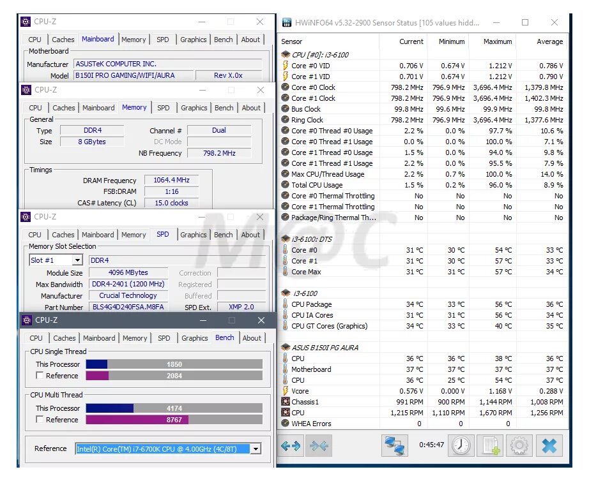The height and width of the screenshot is (481, 589).
Task: Click the CPU-Z app icon in the Mainboard window title bar
Action: click(26, 22)
